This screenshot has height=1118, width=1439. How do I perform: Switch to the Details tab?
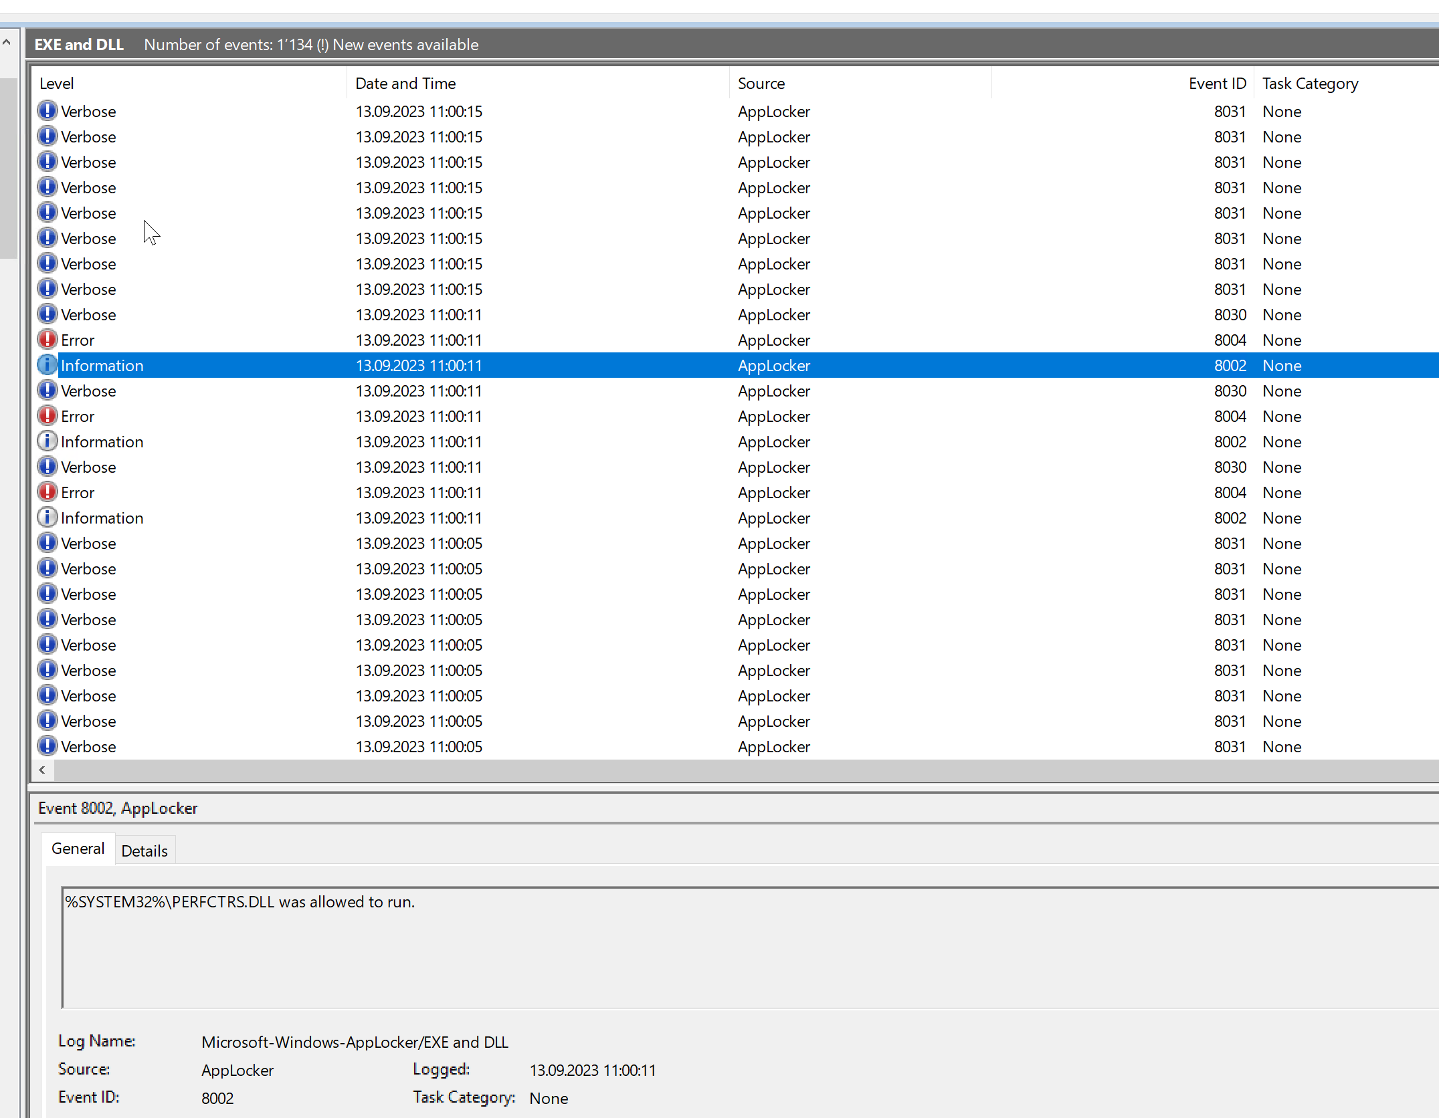pyautogui.click(x=145, y=849)
